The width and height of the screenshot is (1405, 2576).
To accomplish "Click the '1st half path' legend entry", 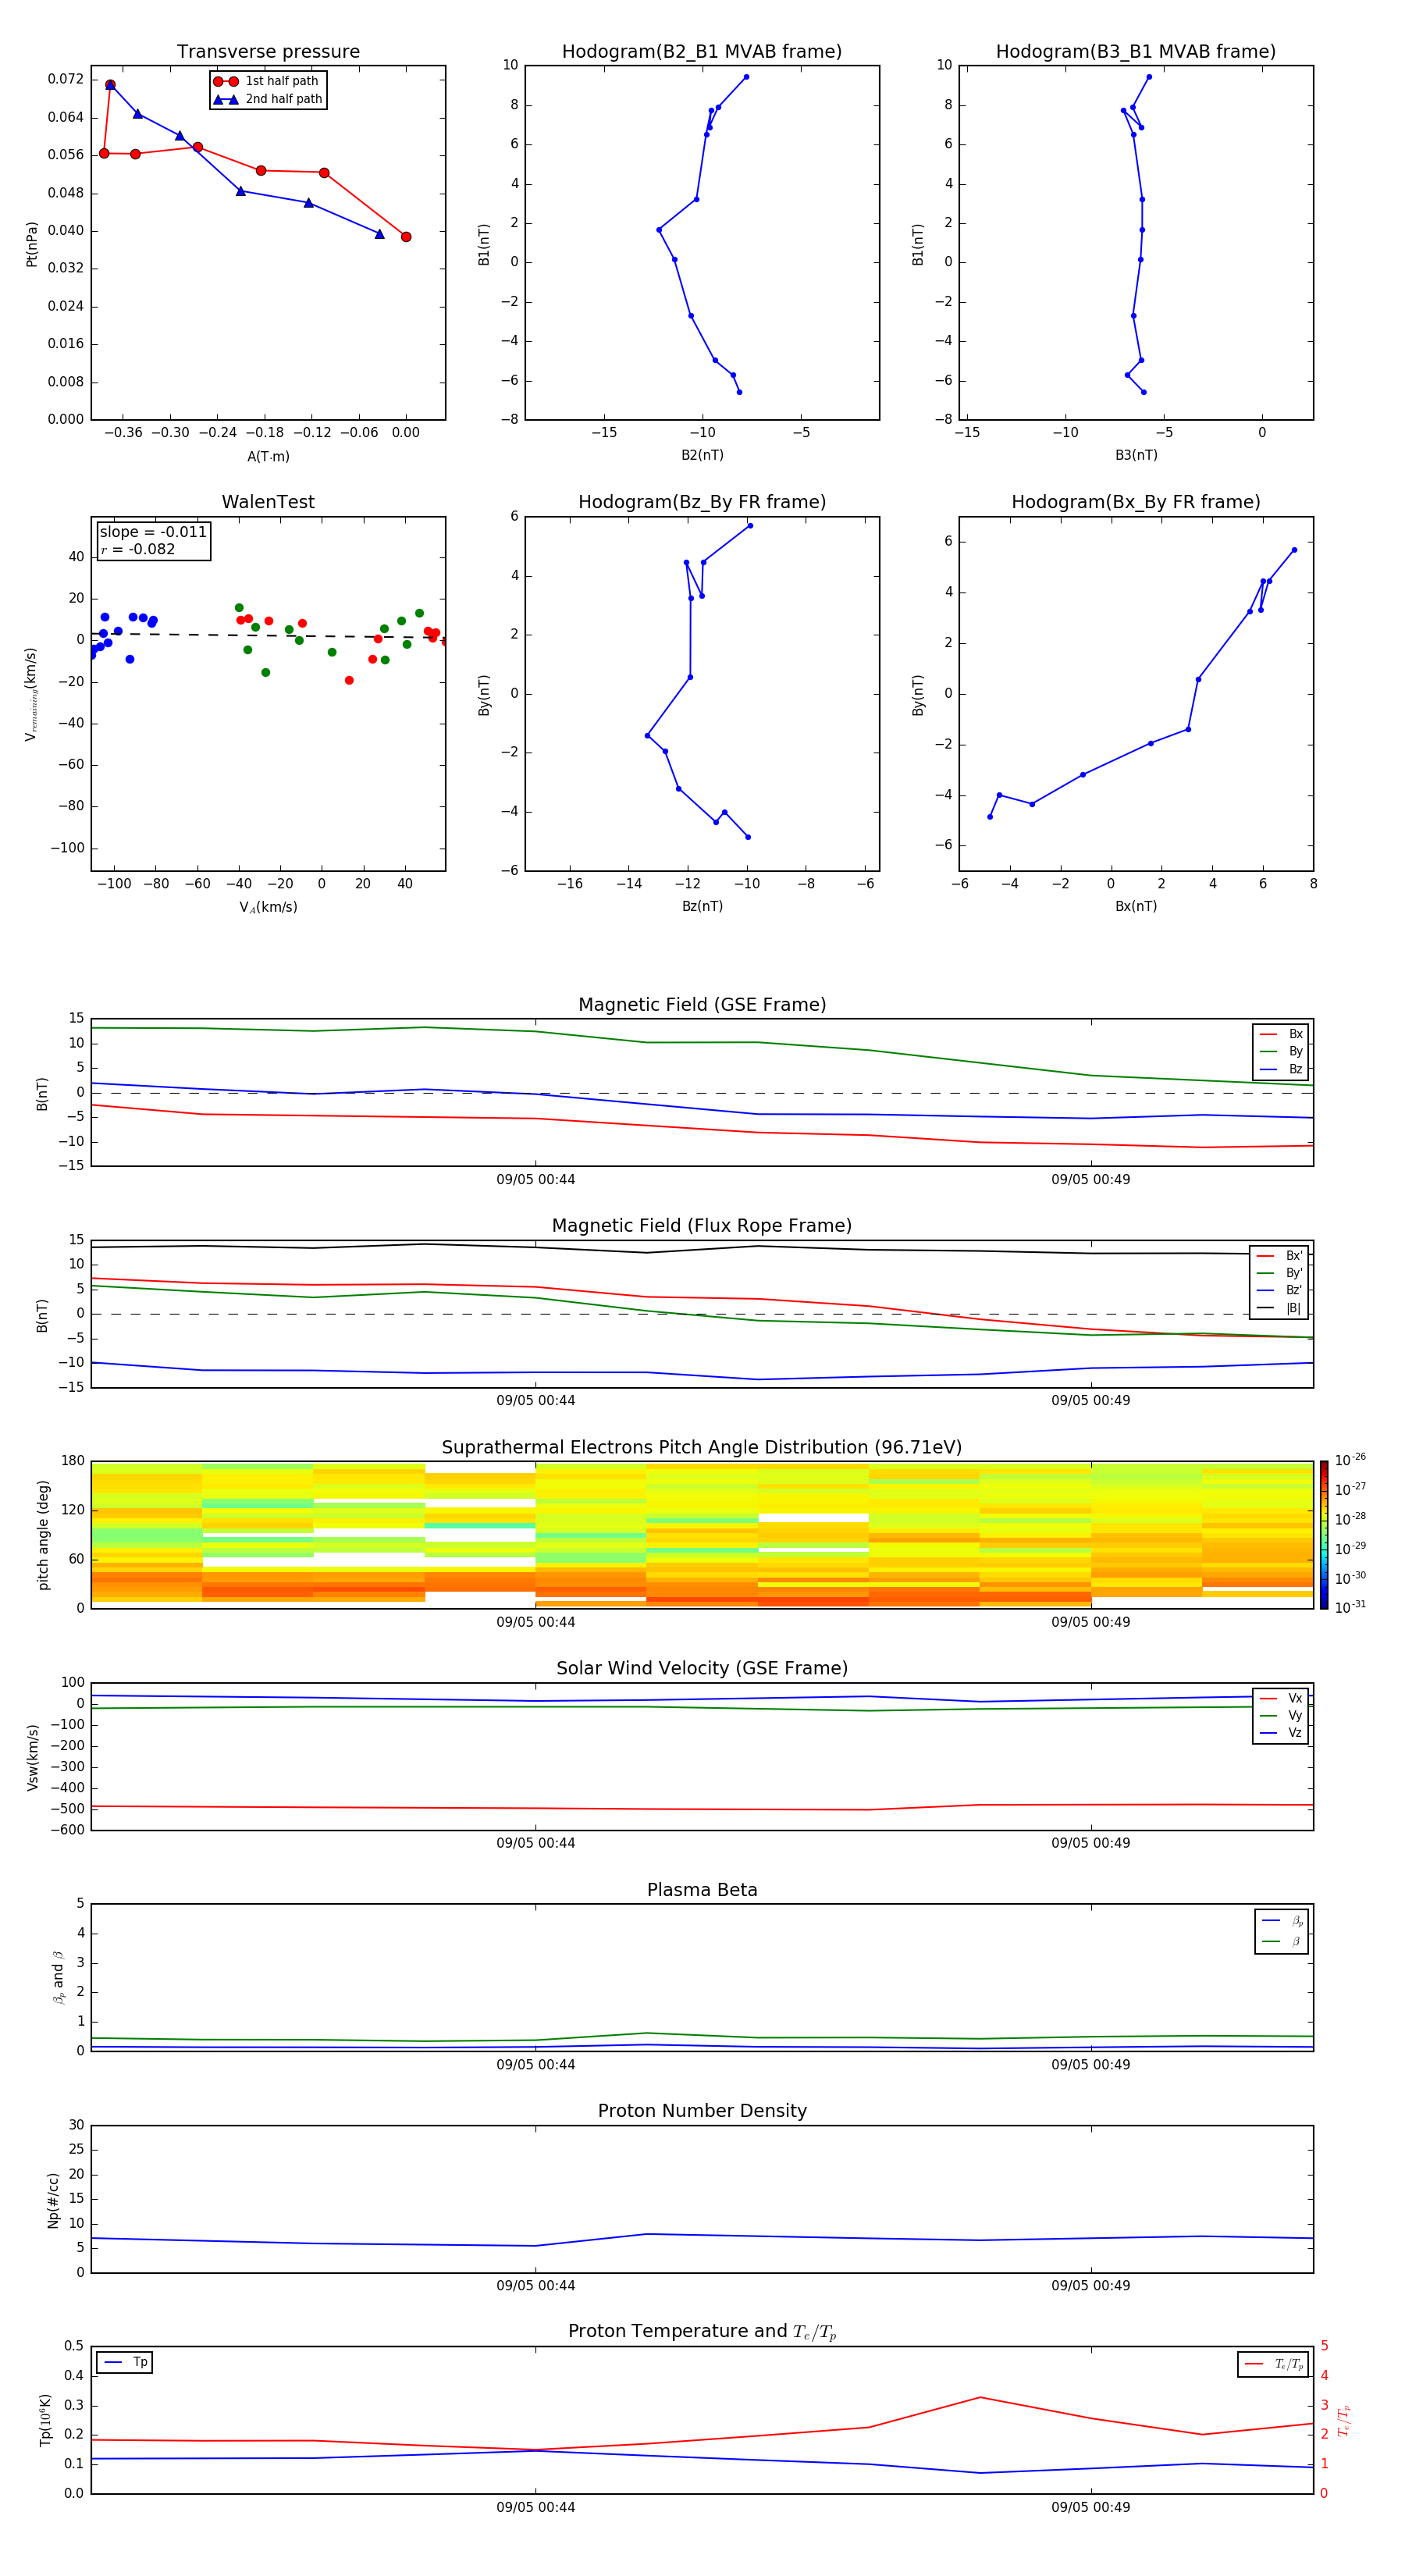I will 268,81.
